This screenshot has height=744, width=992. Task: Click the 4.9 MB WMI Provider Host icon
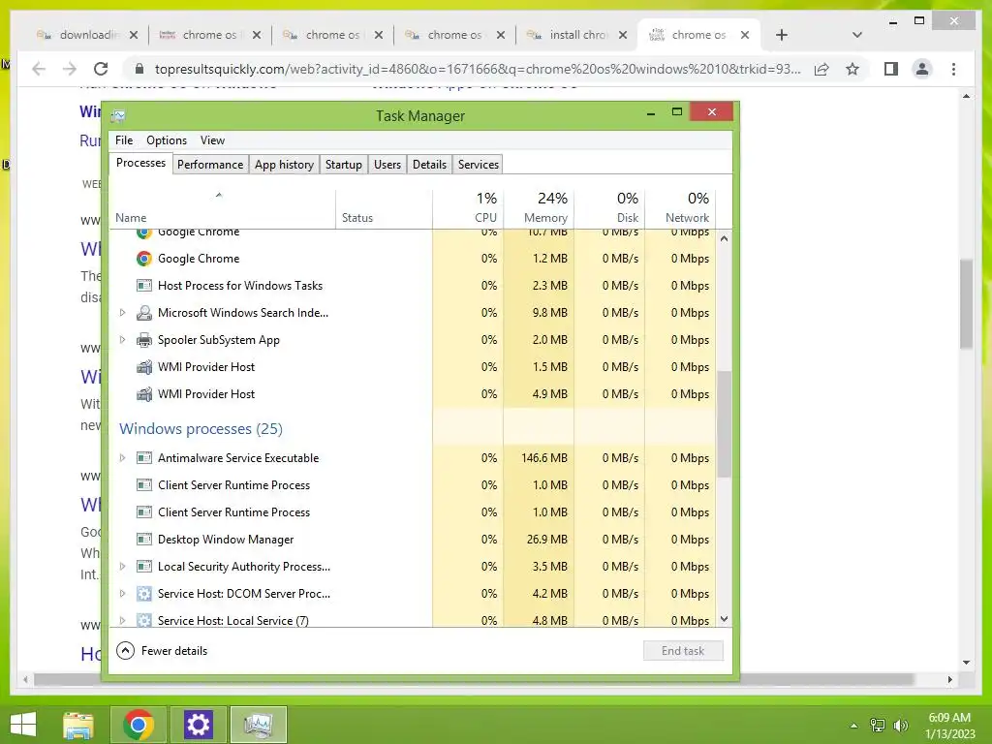coord(144,394)
